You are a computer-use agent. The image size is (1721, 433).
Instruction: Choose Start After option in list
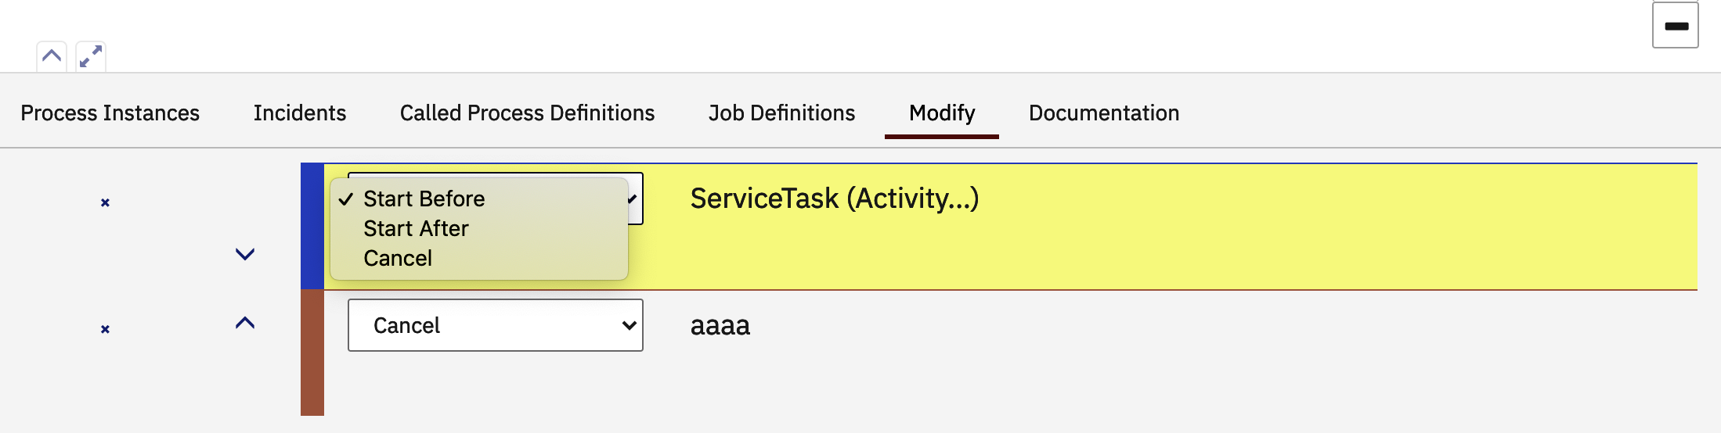click(416, 228)
